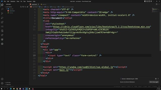
Task: Open Microsoft Edge from taskbar
Action: (11, 89)
